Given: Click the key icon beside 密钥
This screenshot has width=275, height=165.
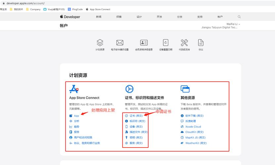Looking at the screenshot, I should [x=126, y=138].
